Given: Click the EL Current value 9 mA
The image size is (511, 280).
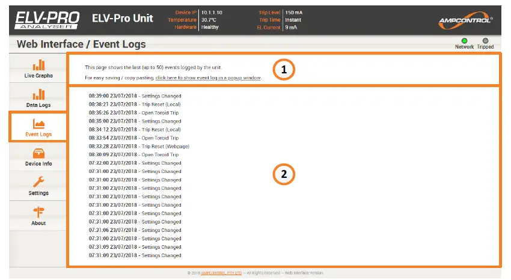Looking at the screenshot, I should pos(291,28).
